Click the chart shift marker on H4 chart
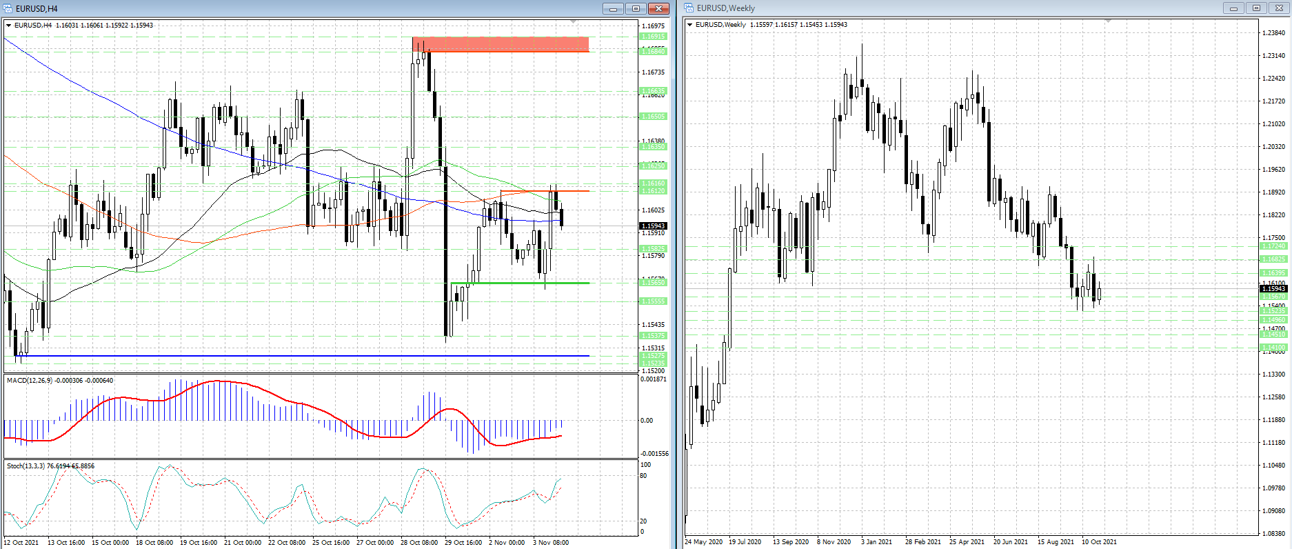The width and height of the screenshot is (1292, 549). [x=574, y=22]
